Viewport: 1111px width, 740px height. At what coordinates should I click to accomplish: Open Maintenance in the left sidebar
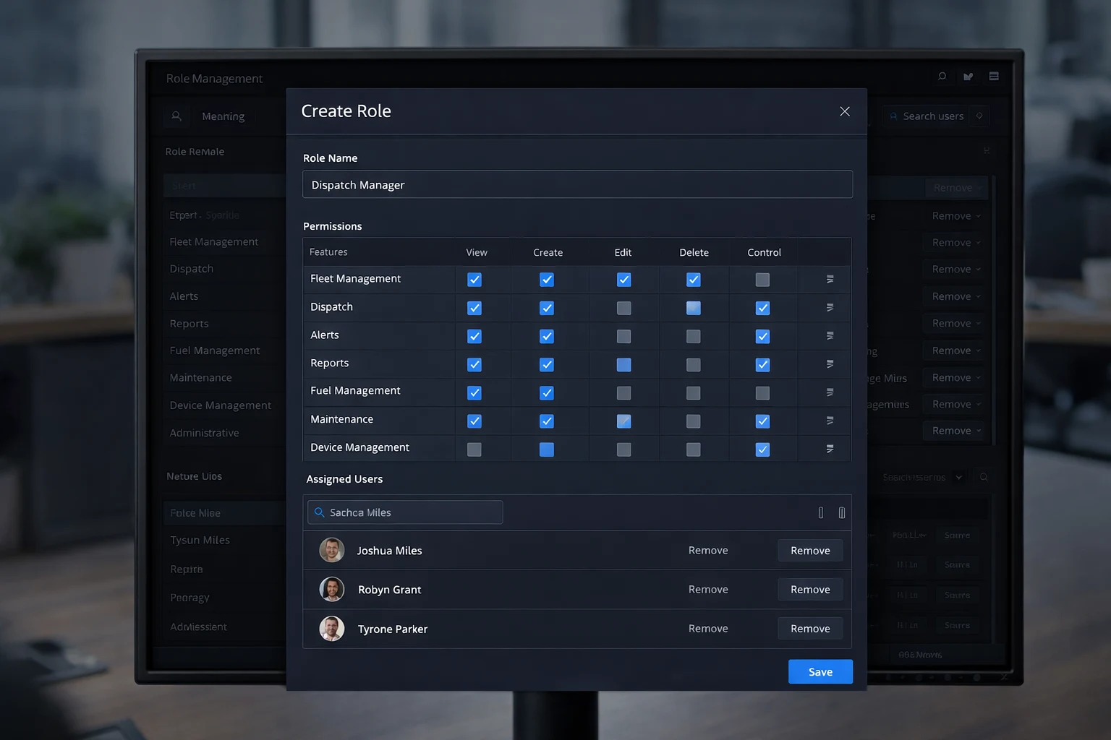[200, 378]
